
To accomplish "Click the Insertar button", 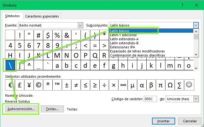I will (x=163, y=121).
